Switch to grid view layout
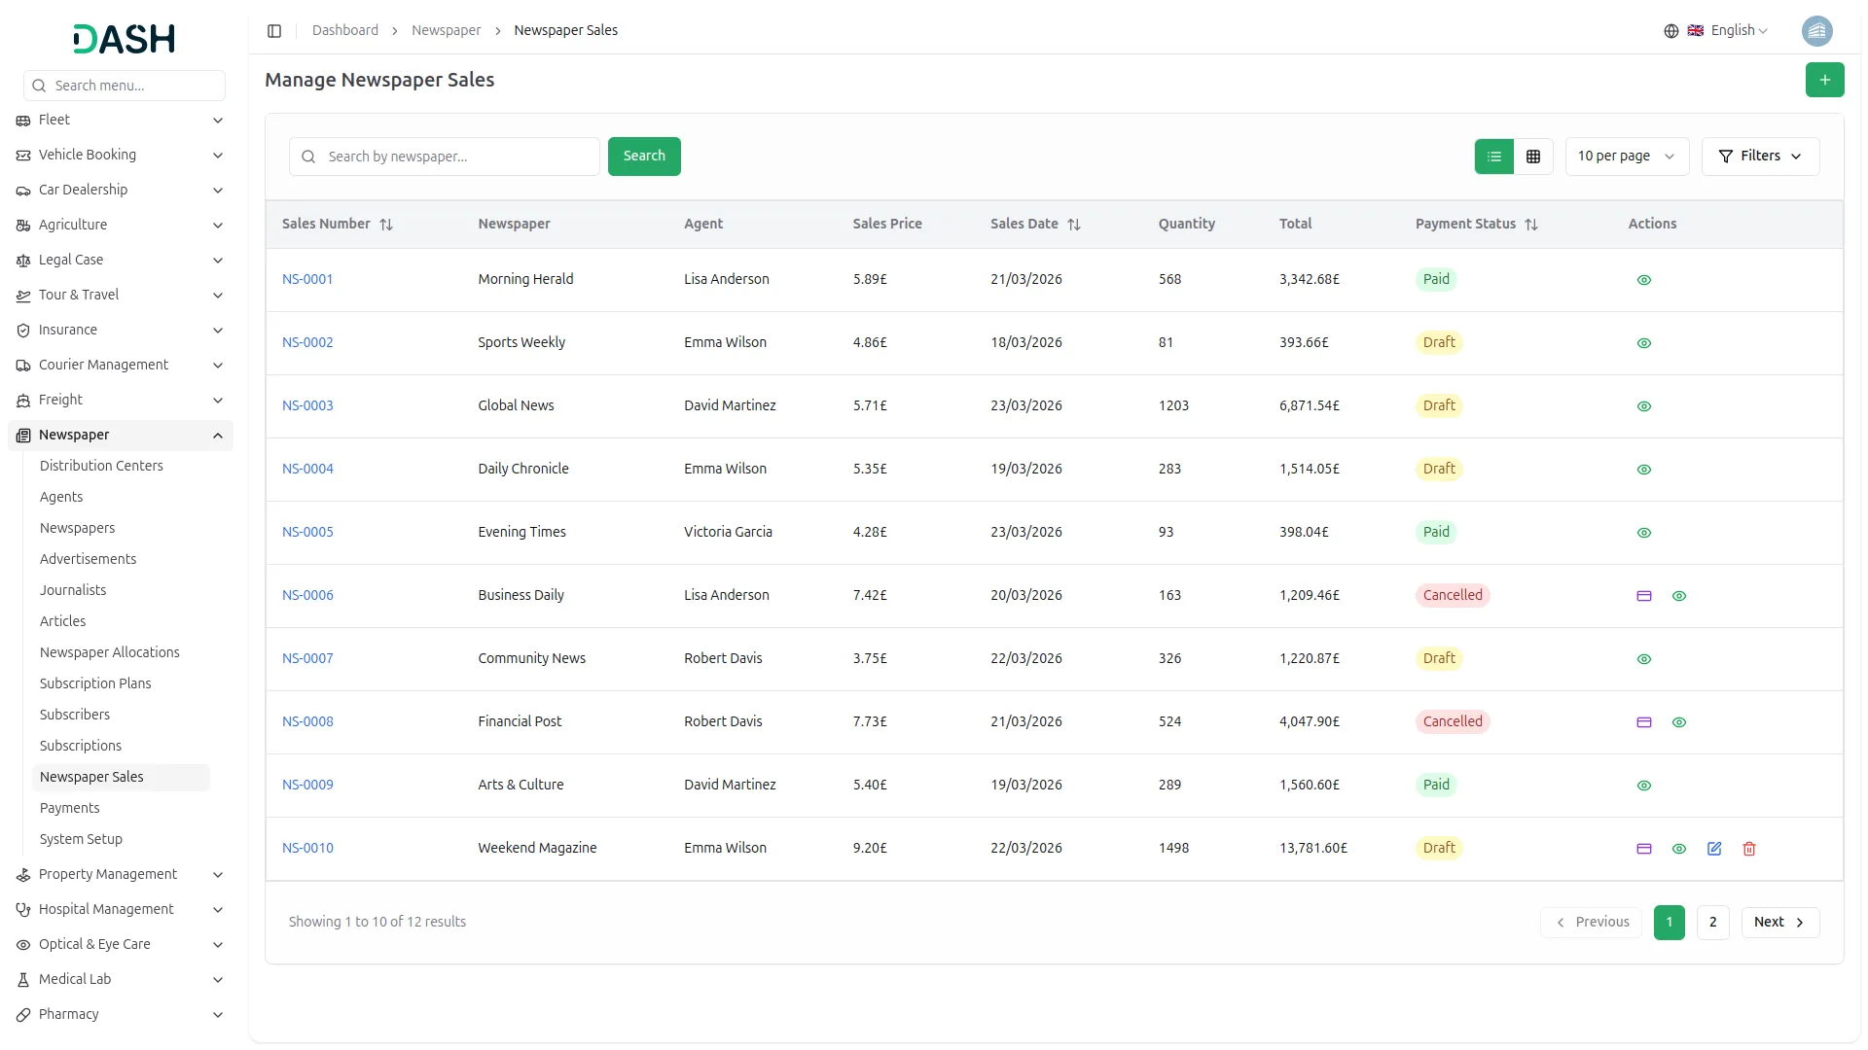The image size is (1868, 1050). [1533, 157]
